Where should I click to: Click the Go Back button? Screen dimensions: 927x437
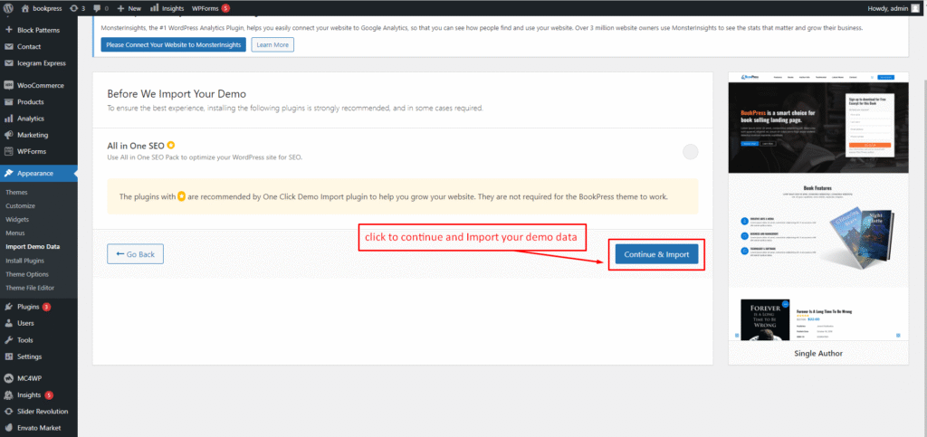pyautogui.click(x=136, y=254)
